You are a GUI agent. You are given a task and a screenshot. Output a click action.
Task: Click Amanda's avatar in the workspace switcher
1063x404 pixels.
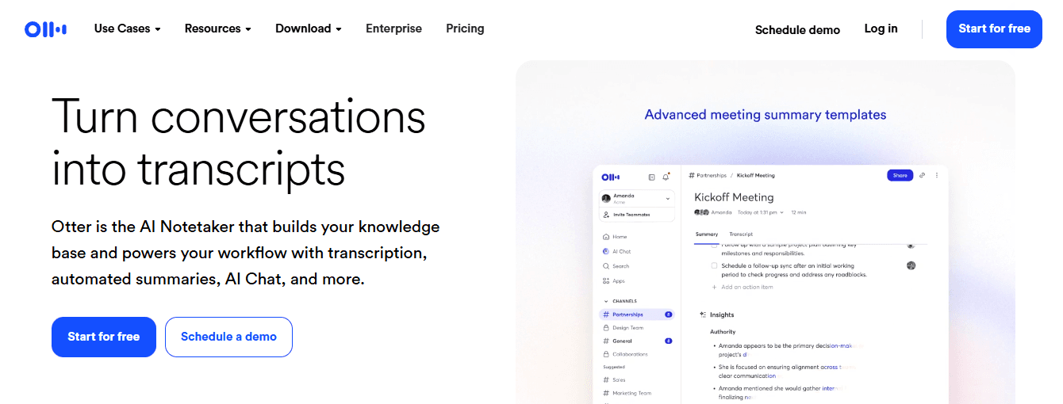pyautogui.click(x=606, y=198)
